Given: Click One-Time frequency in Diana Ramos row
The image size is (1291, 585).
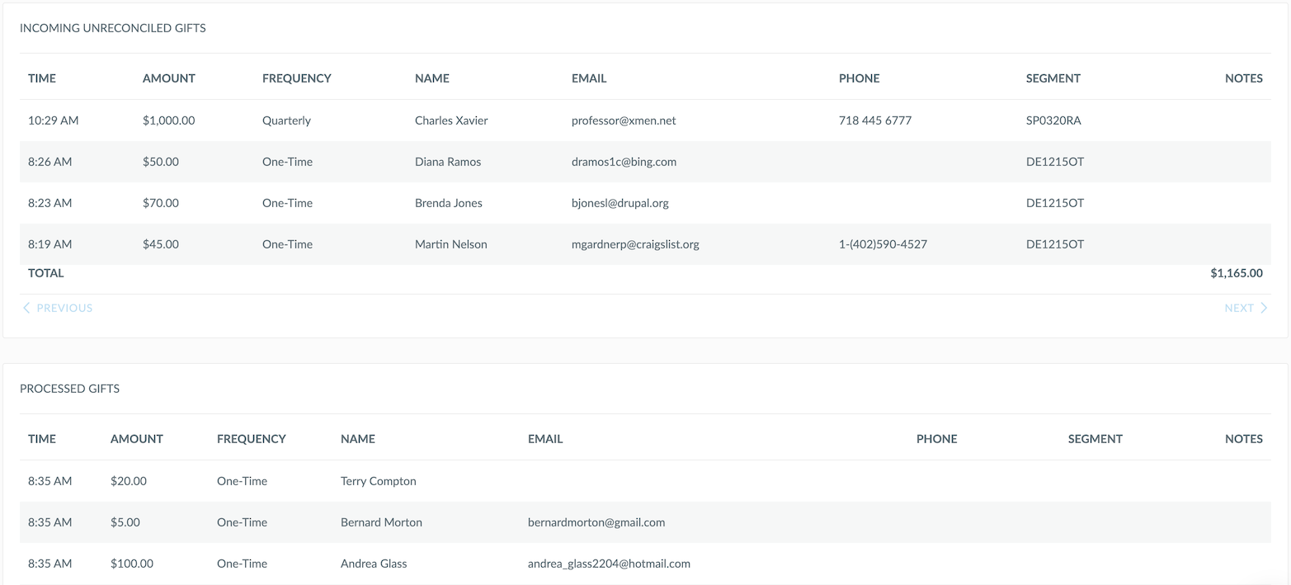Looking at the screenshot, I should (287, 162).
